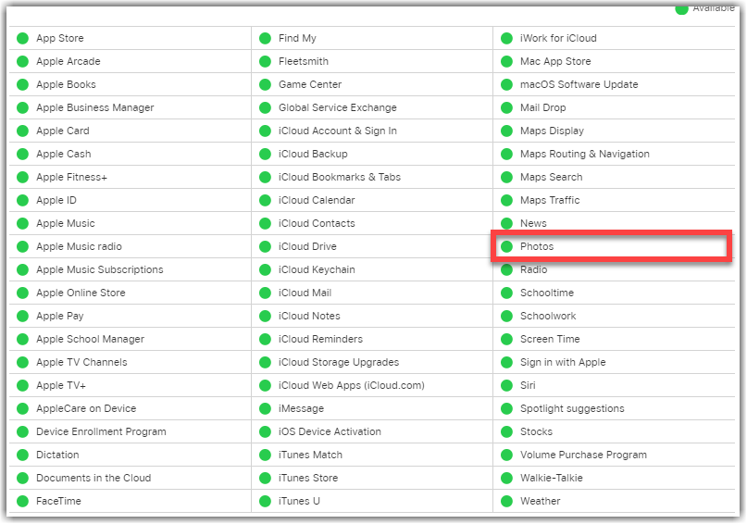The image size is (747, 524).
Task: Click the macOS Software Update label
Action: (x=579, y=85)
